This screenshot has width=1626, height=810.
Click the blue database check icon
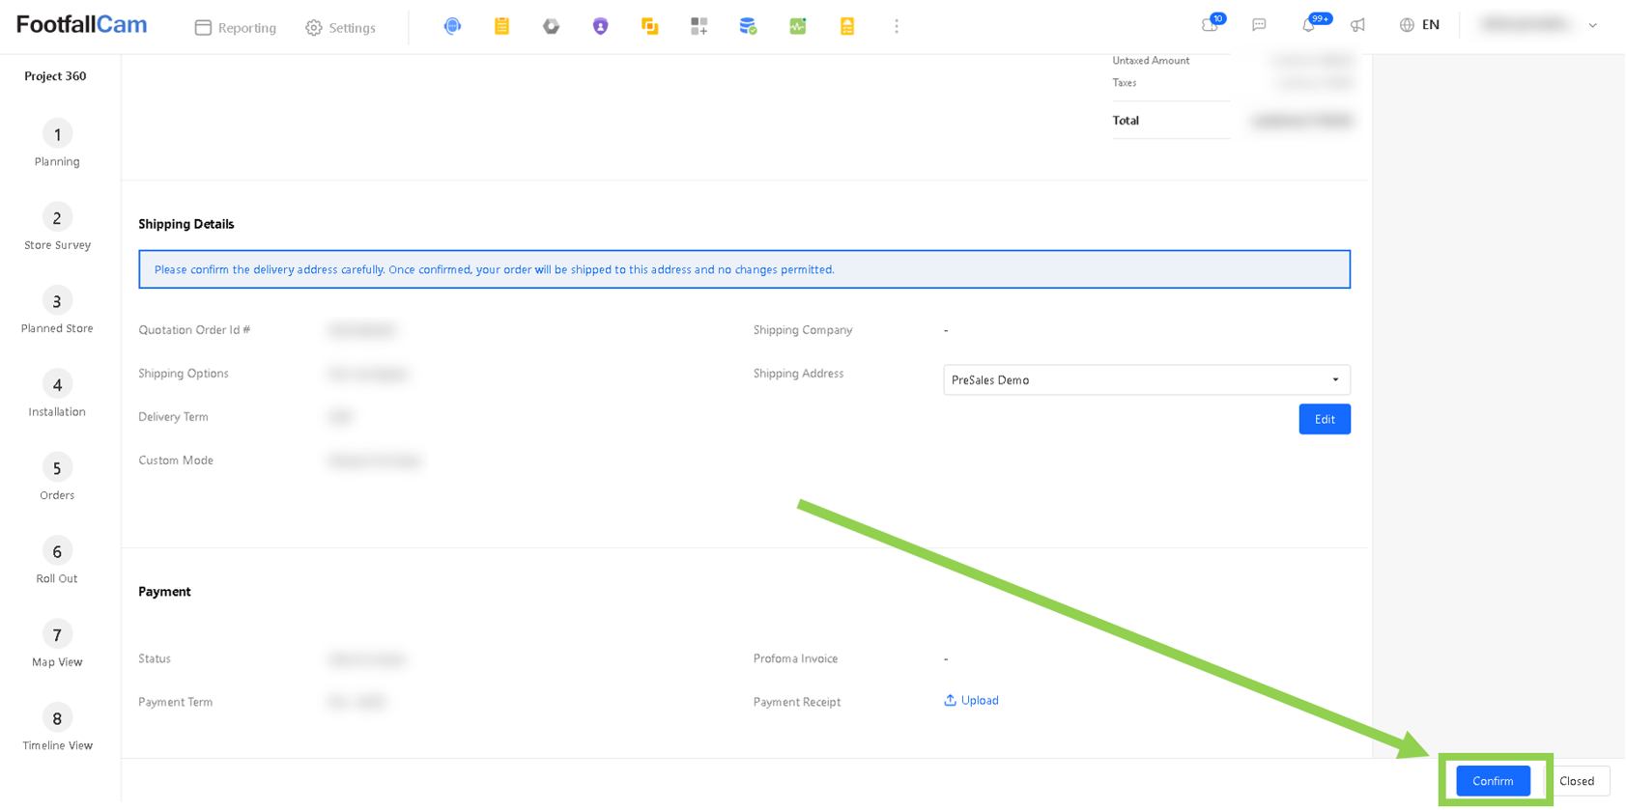click(748, 26)
